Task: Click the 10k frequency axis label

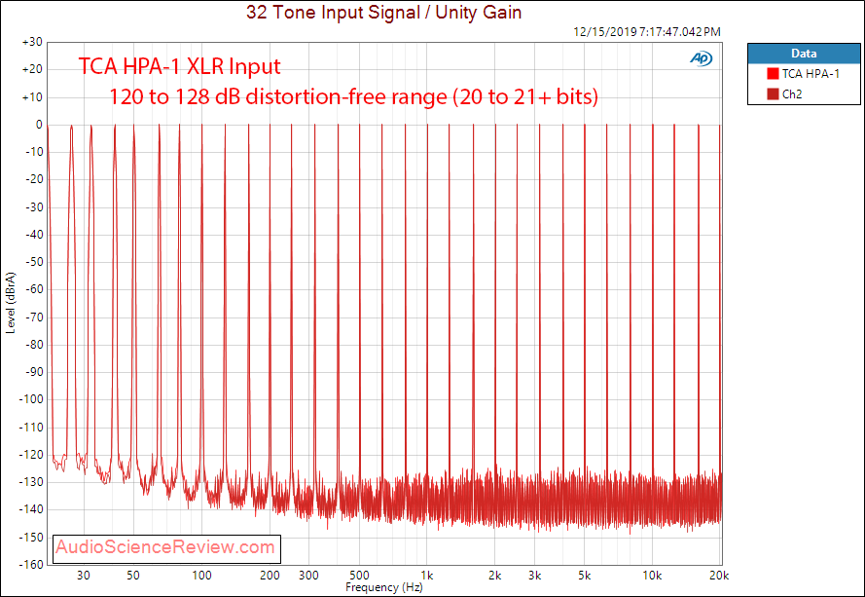Action: (652, 576)
